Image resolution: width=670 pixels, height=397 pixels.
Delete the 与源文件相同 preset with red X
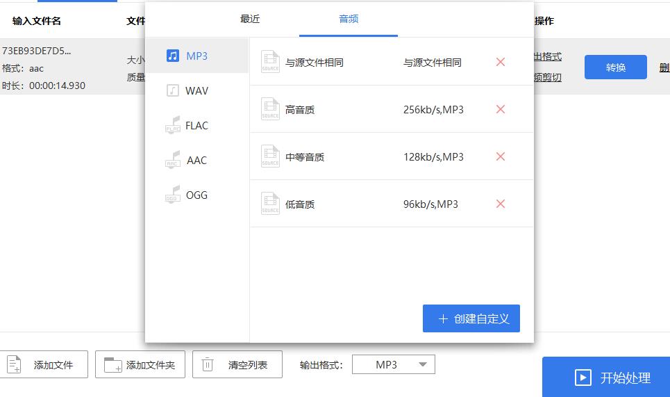[501, 62]
